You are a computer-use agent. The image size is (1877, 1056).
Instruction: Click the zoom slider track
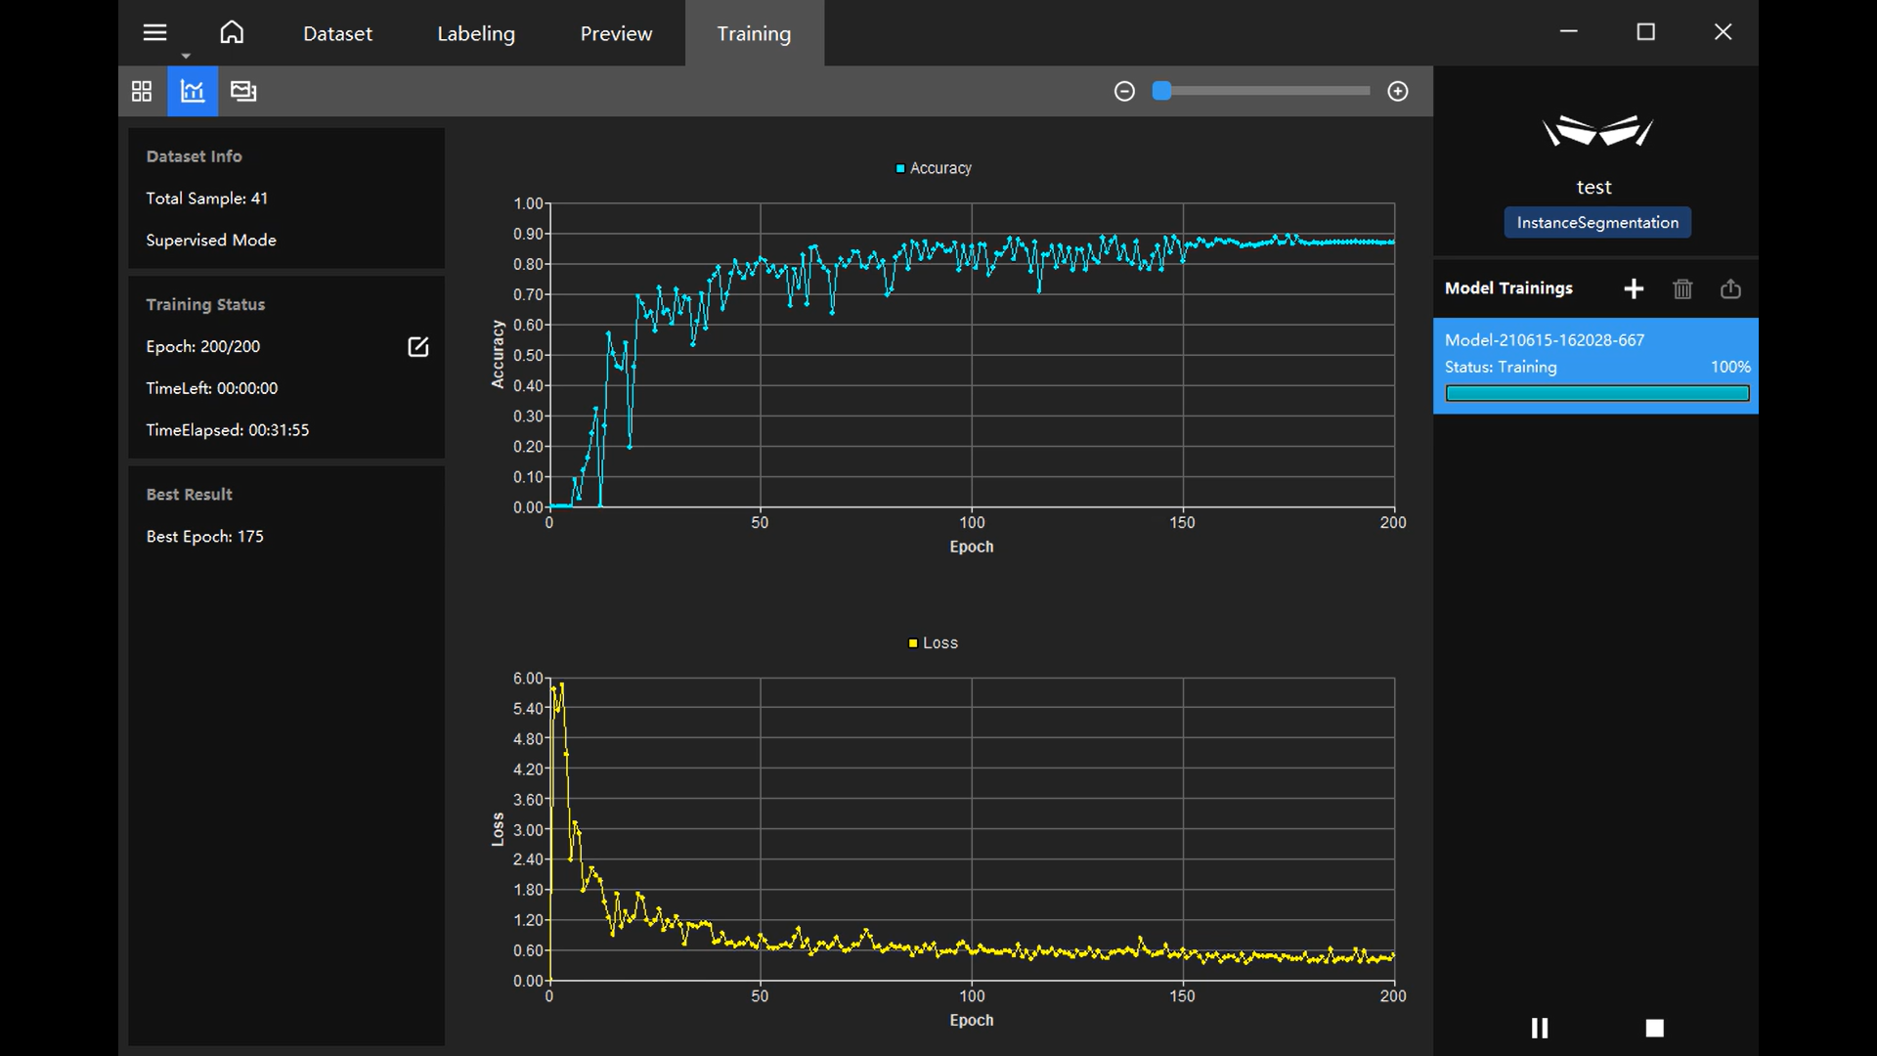[x=1271, y=91]
